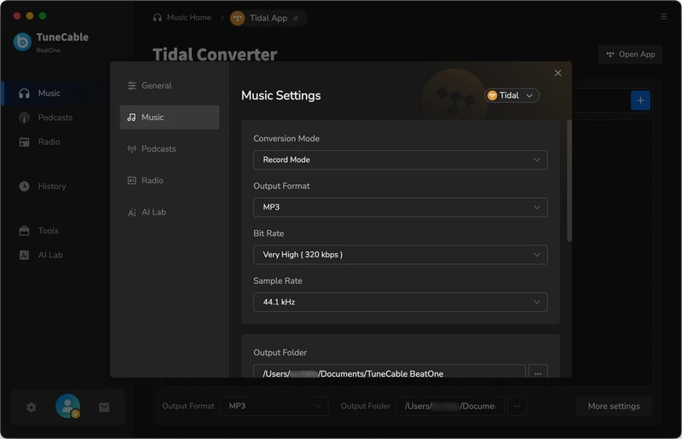Click the blue plus add button
Image resolution: width=682 pixels, height=439 pixels.
click(640, 101)
